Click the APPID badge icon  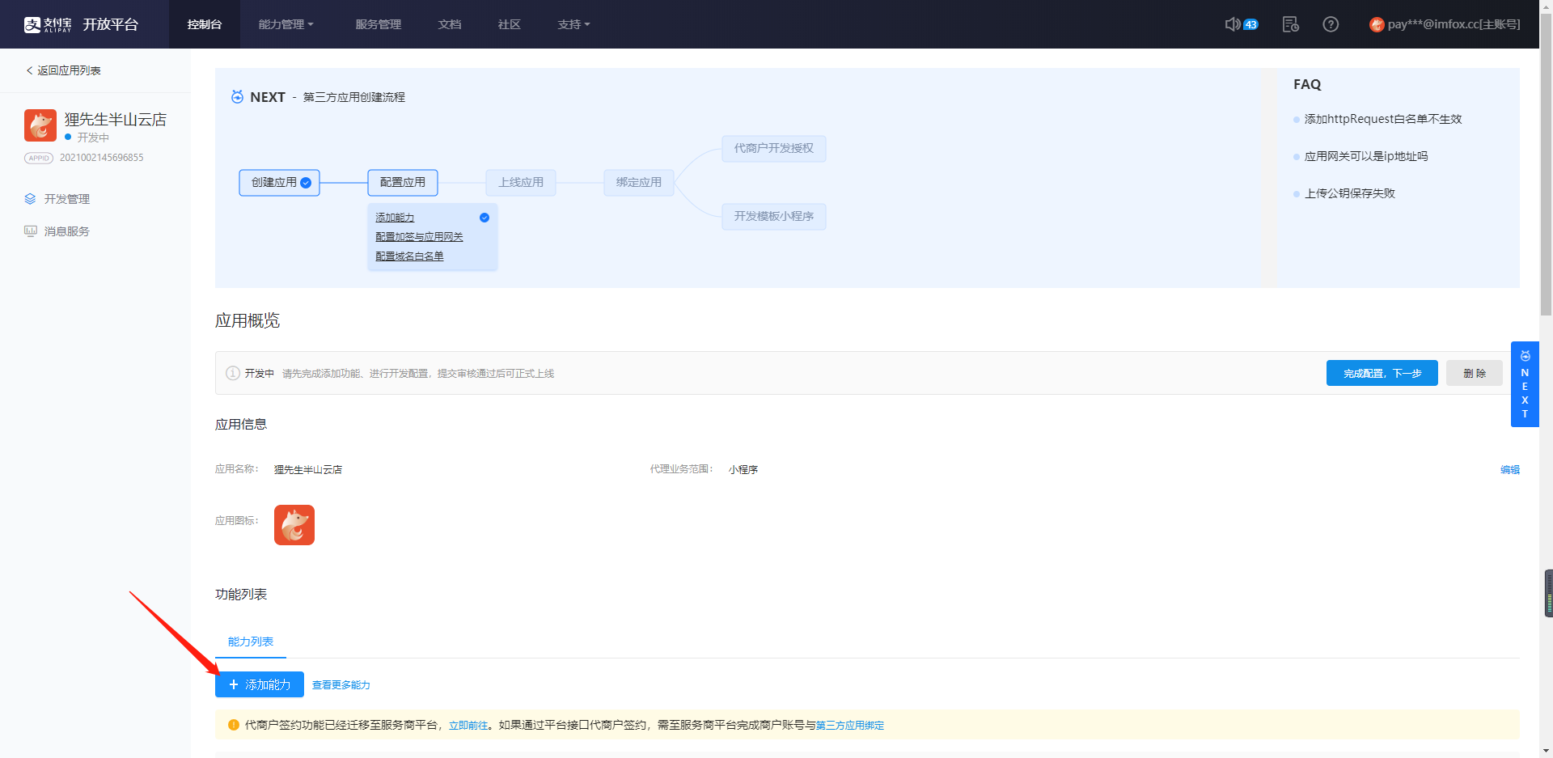39,158
